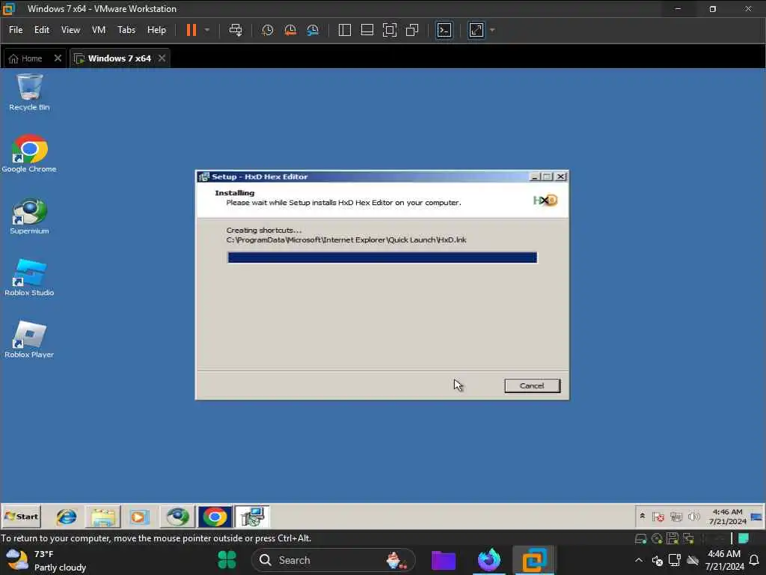This screenshot has width=766, height=575.
Task: Open Supermium from Windows 7 taskbar
Action: [177, 517]
